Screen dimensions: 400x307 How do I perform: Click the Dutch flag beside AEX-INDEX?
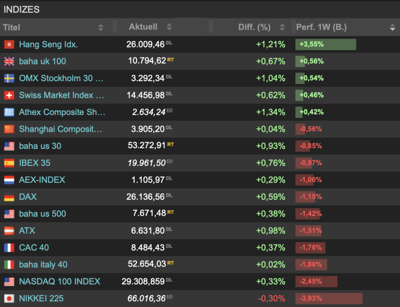(x=9, y=180)
